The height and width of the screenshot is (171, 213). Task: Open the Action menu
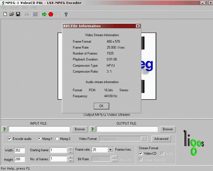[14, 7]
